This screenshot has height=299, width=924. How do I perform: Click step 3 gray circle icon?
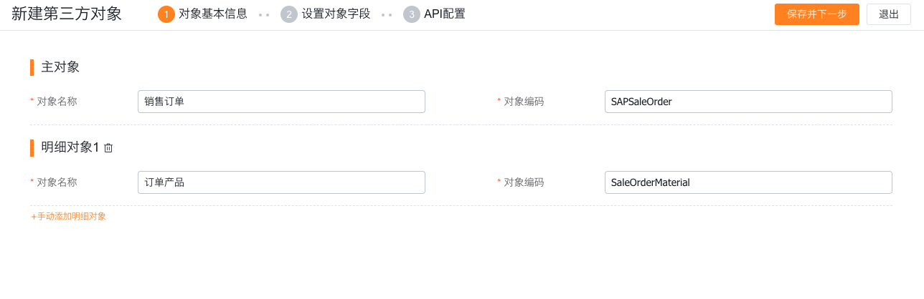pos(412,14)
